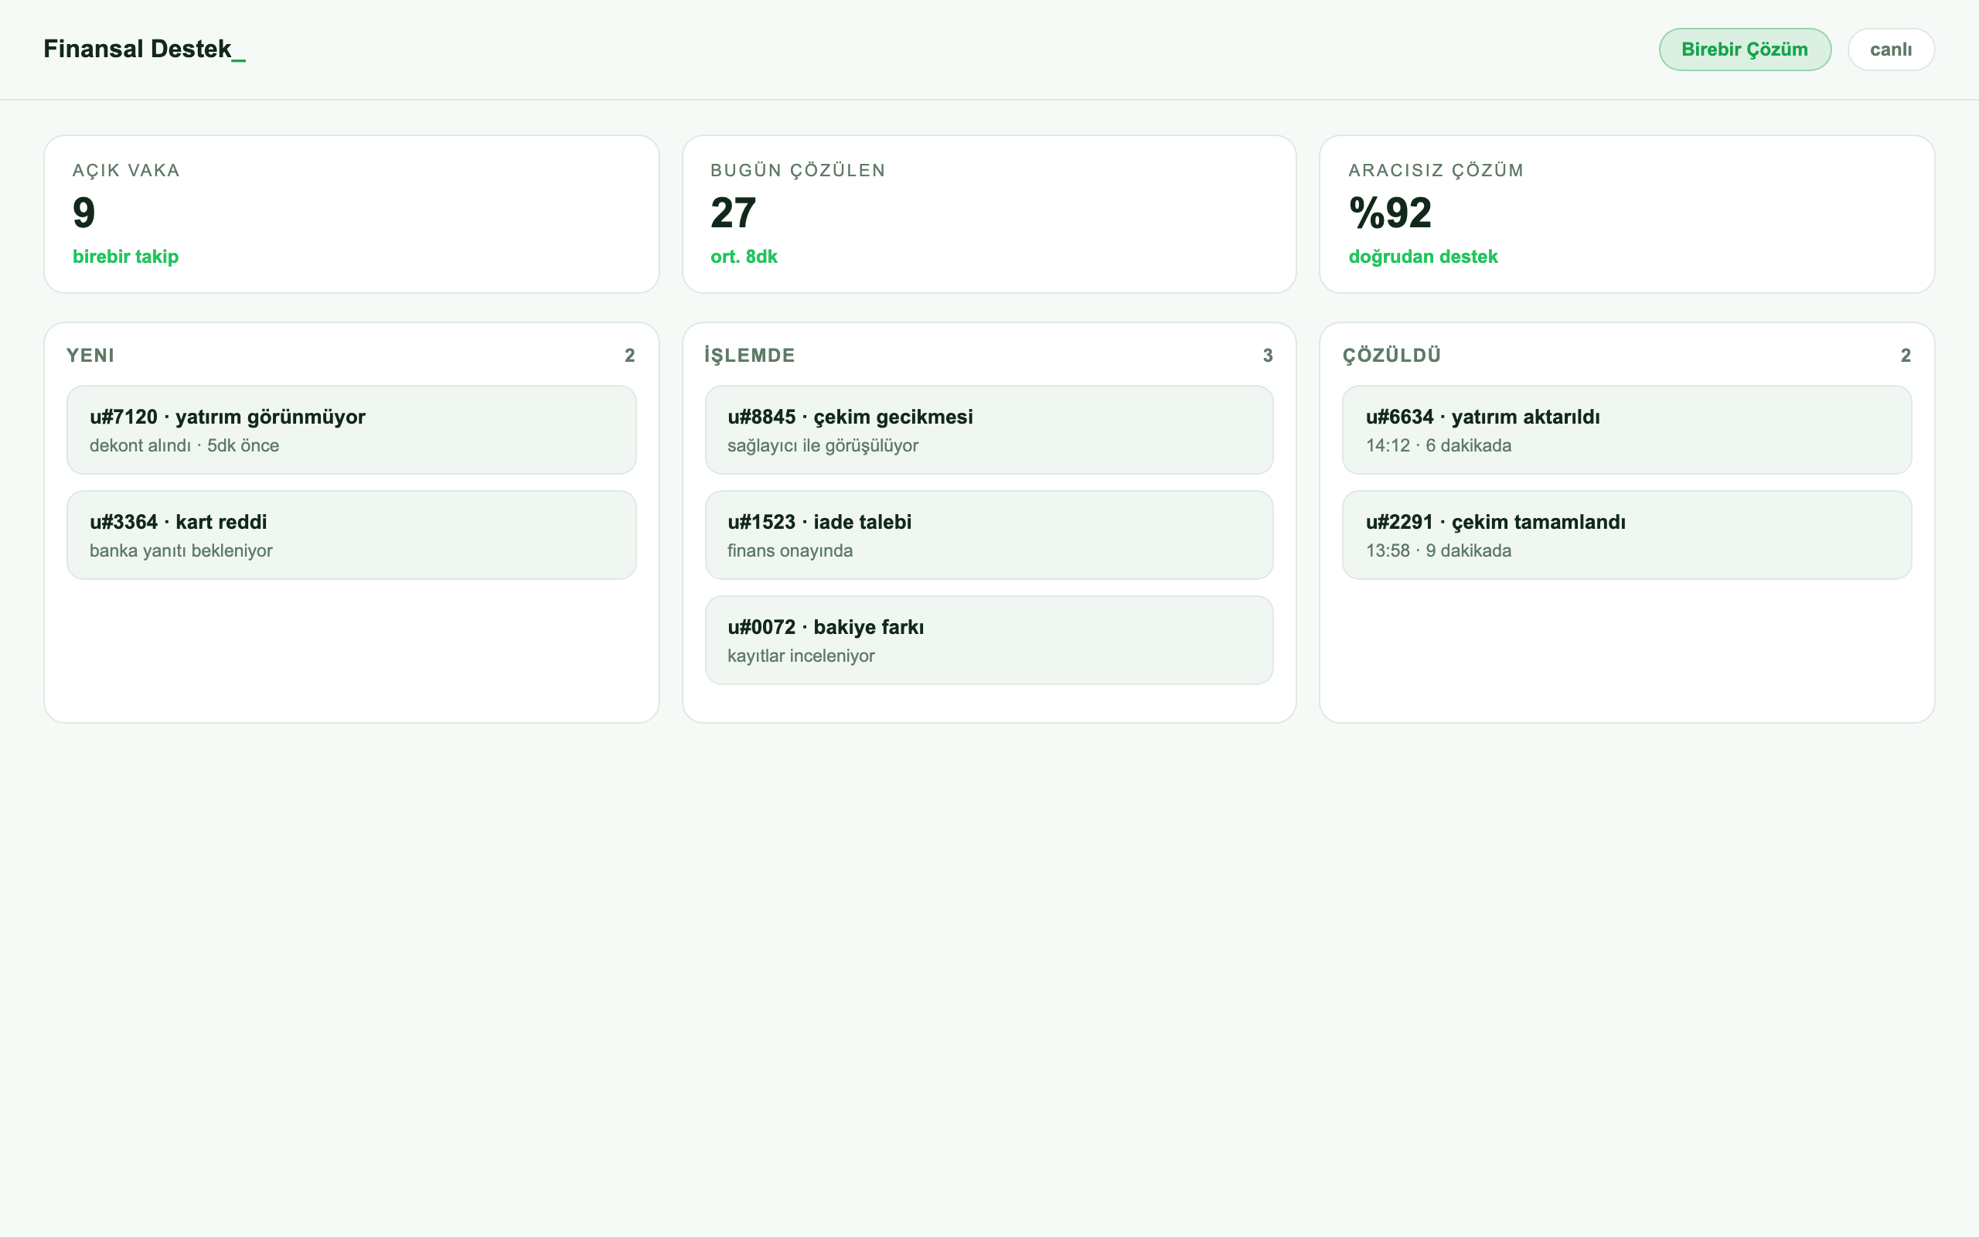Click the doğrudan destek green text
This screenshot has height=1237, width=1979.
click(1423, 256)
